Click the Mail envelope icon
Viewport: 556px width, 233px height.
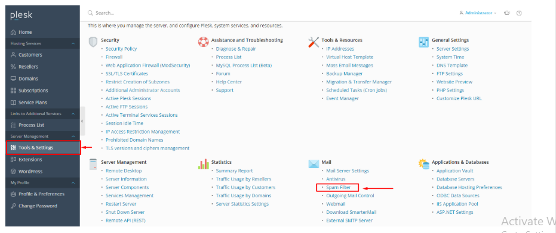(314, 164)
